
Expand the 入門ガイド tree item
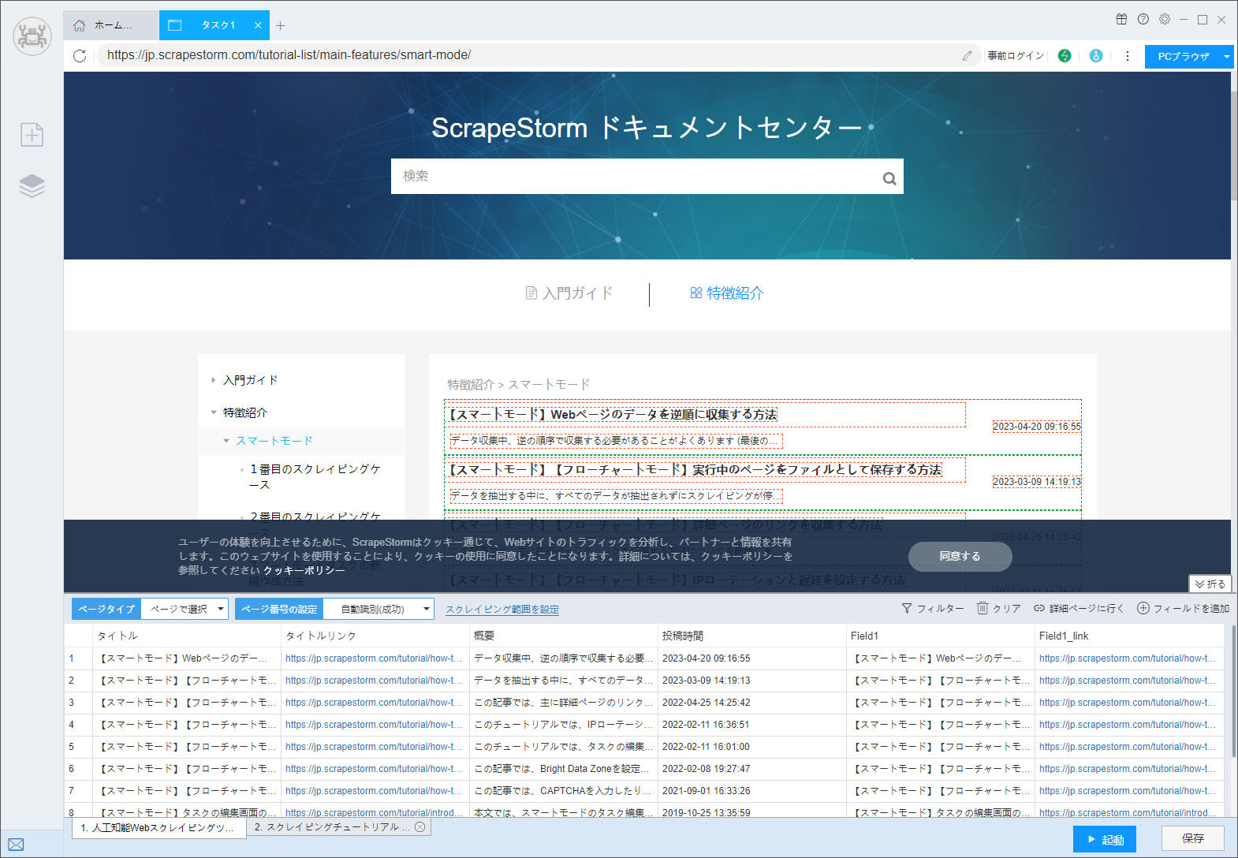214,380
